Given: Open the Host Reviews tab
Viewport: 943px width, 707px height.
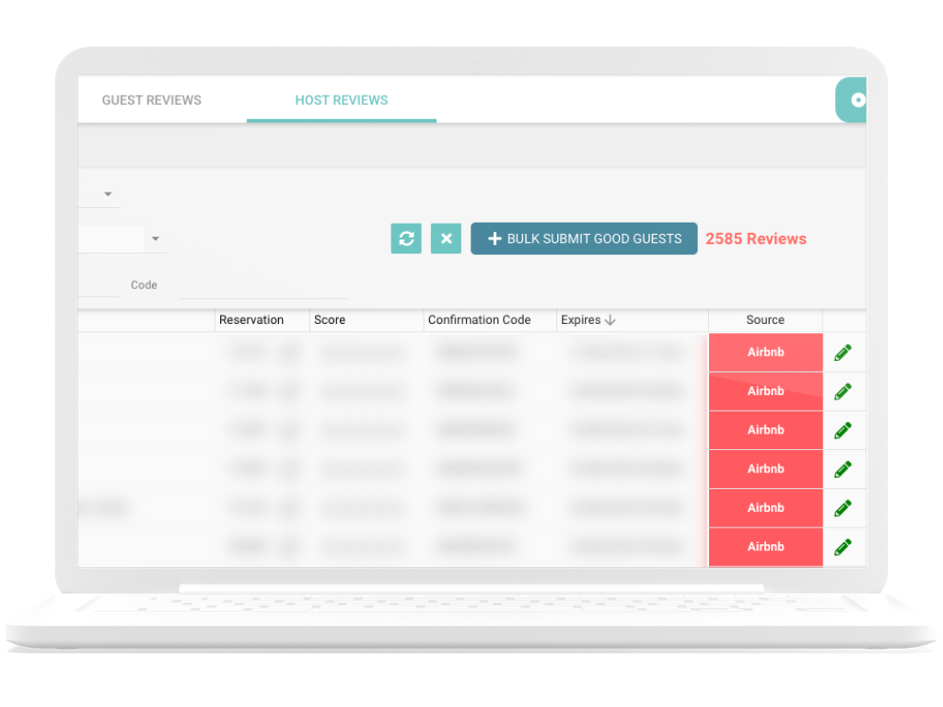Looking at the screenshot, I should (341, 100).
